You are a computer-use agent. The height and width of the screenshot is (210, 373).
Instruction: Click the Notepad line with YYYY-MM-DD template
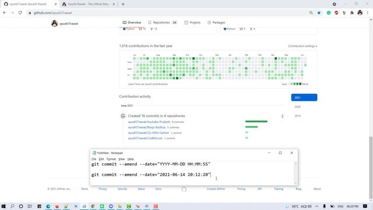click(151, 164)
